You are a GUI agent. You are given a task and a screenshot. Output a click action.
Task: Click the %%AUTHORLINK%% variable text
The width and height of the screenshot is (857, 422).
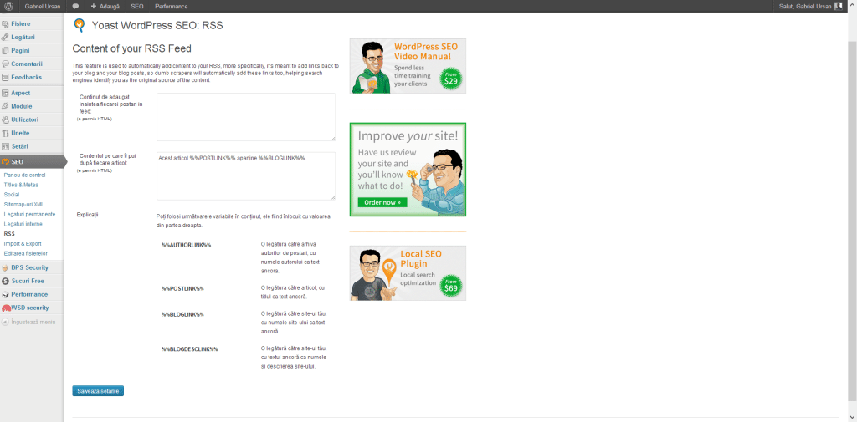pos(187,245)
